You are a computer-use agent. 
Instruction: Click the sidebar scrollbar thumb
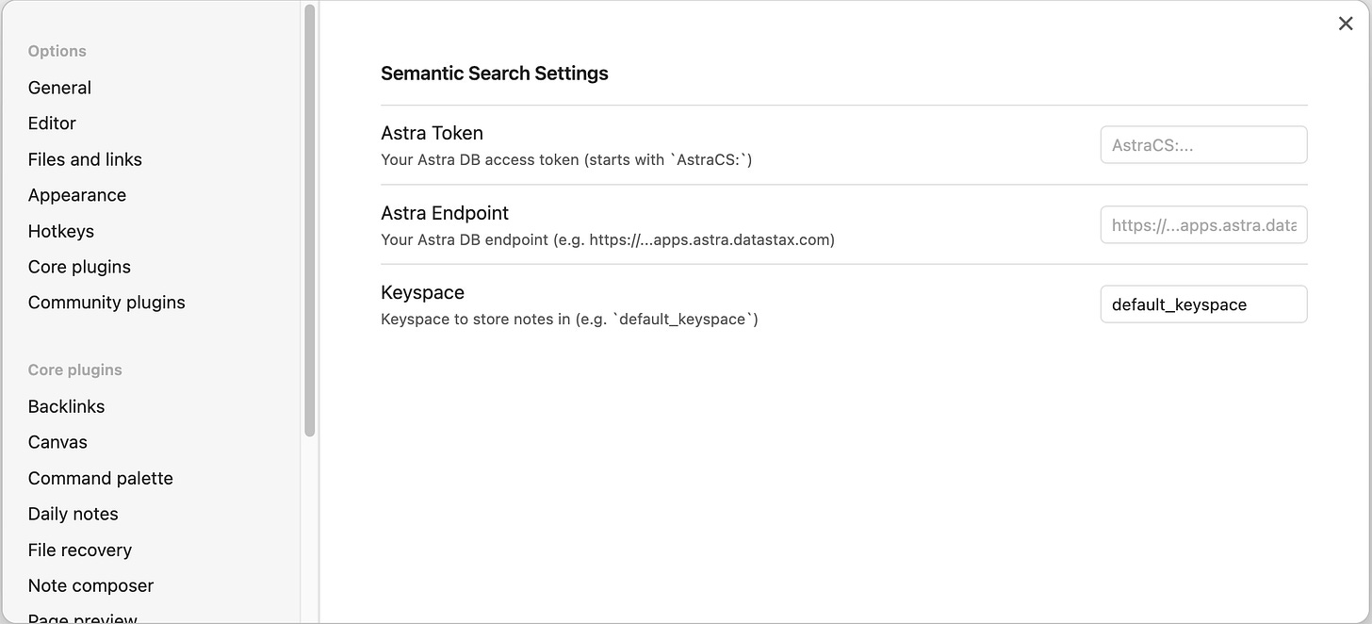coord(309,222)
